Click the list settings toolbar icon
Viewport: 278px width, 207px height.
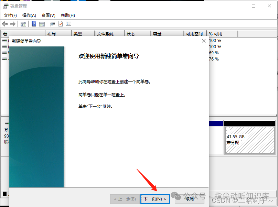68,24
